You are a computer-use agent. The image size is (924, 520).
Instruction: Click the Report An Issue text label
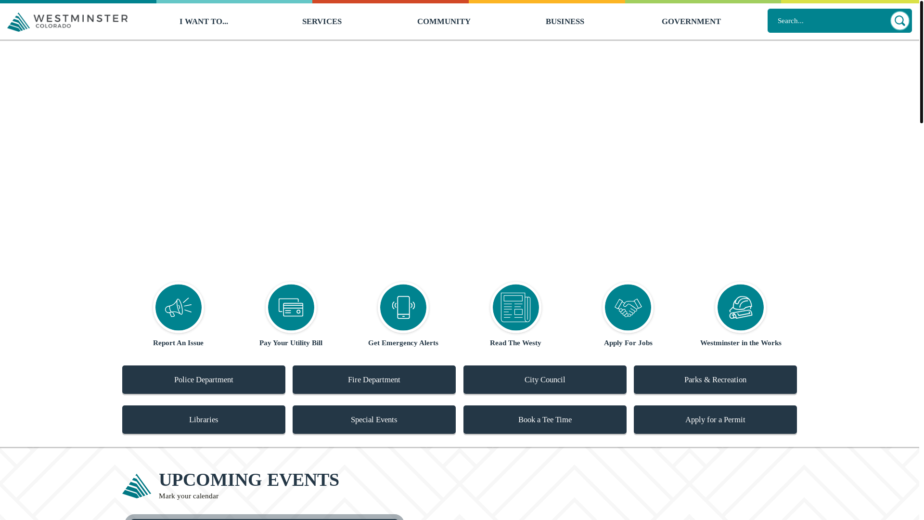coord(178,343)
